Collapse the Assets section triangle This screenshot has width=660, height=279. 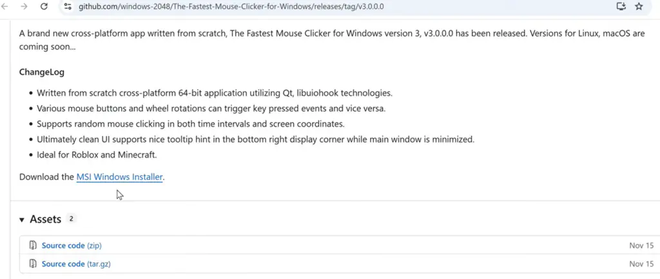(x=22, y=220)
